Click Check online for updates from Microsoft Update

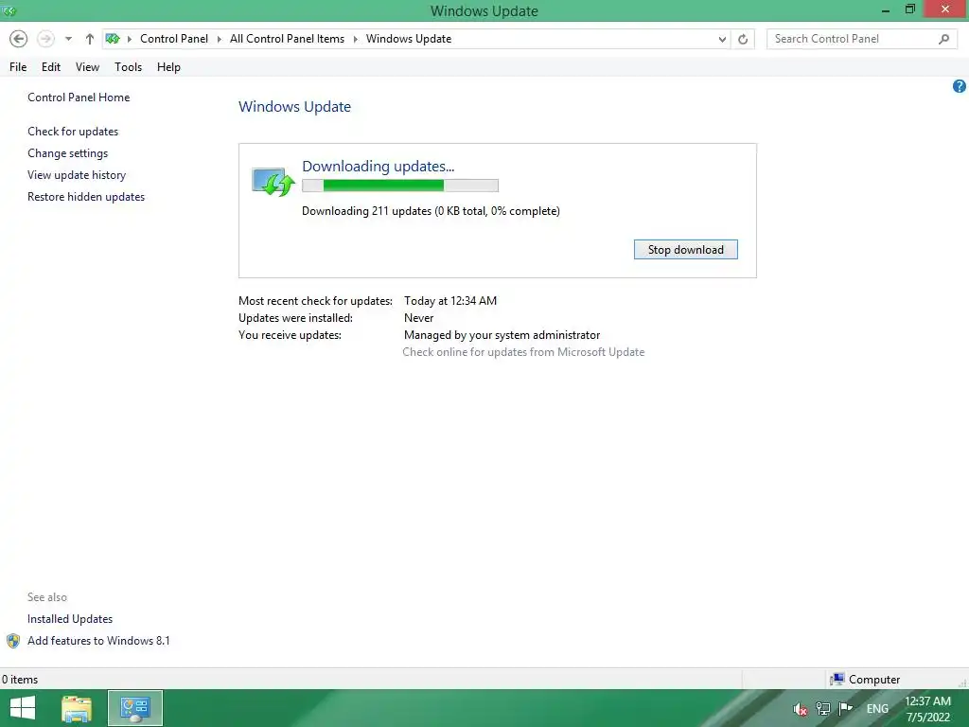coord(523,352)
